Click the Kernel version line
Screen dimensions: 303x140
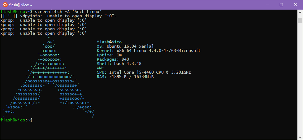[x=149, y=51]
